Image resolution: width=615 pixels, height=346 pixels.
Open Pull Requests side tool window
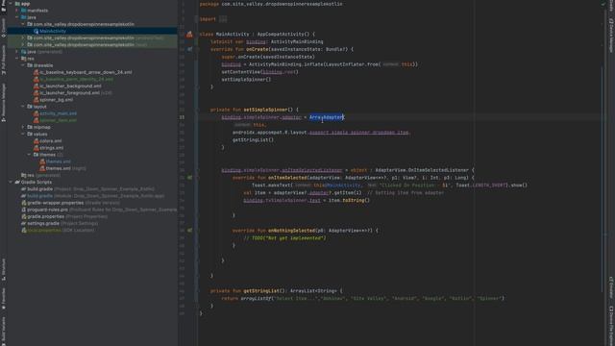tap(4, 60)
